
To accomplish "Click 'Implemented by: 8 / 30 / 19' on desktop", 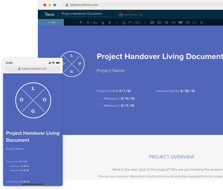I will (x=176, y=91).
